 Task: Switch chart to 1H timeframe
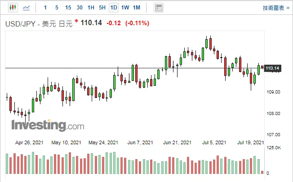pyautogui.click(x=91, y=8)
